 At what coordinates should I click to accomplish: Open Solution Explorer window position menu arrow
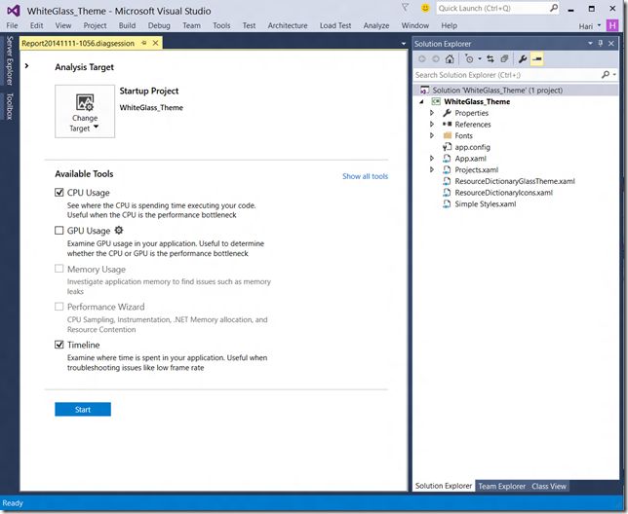(590, 43)
